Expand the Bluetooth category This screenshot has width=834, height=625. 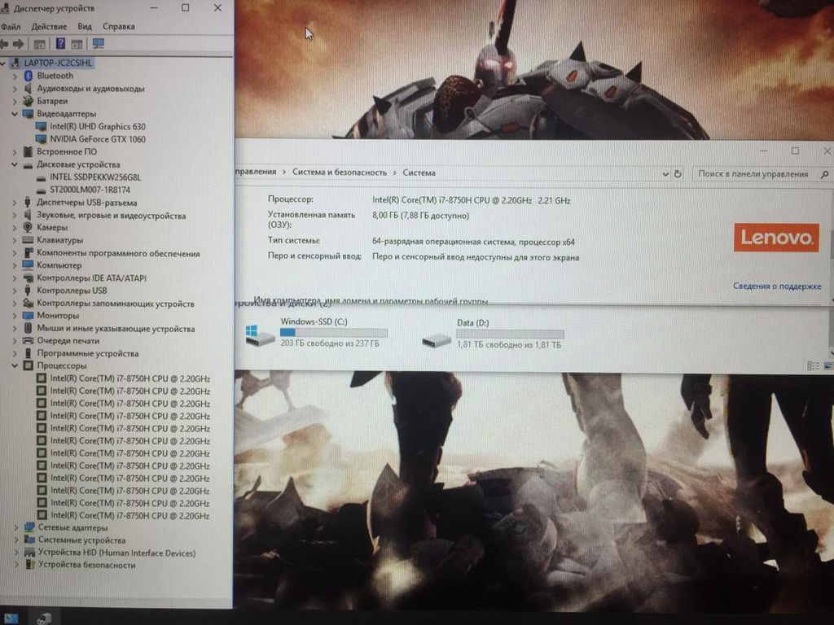tap(15, 76)
